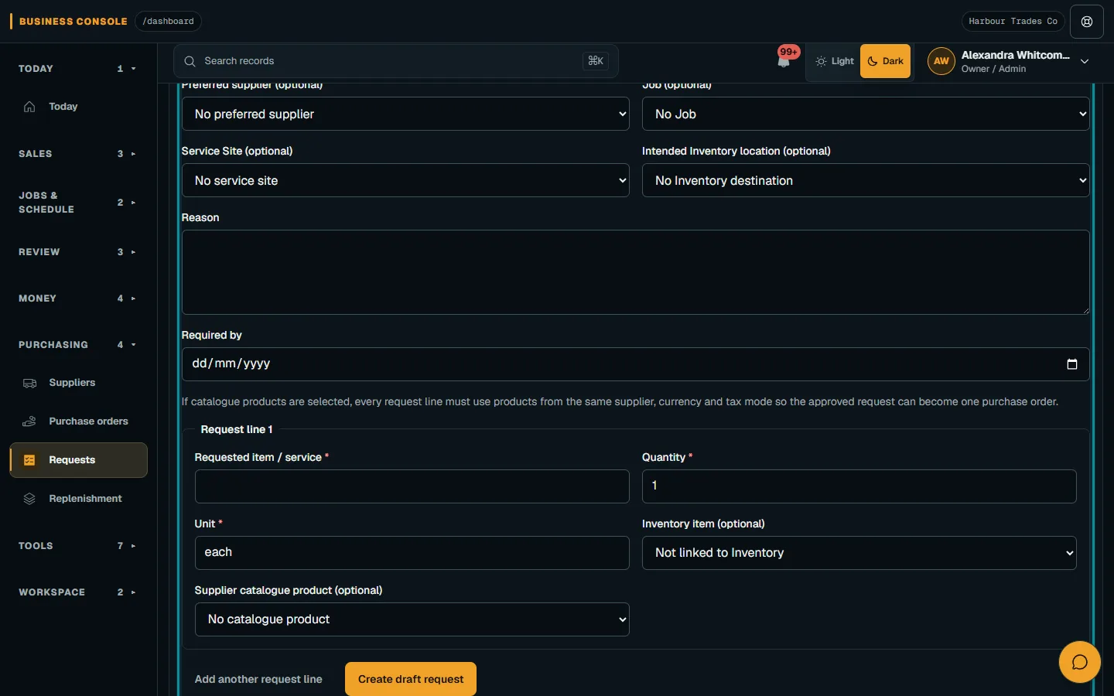Viewport: 1114px width, 696px height.
Task: Open the Intended Inventory location dropdown
Action: [x=866, y=180]
